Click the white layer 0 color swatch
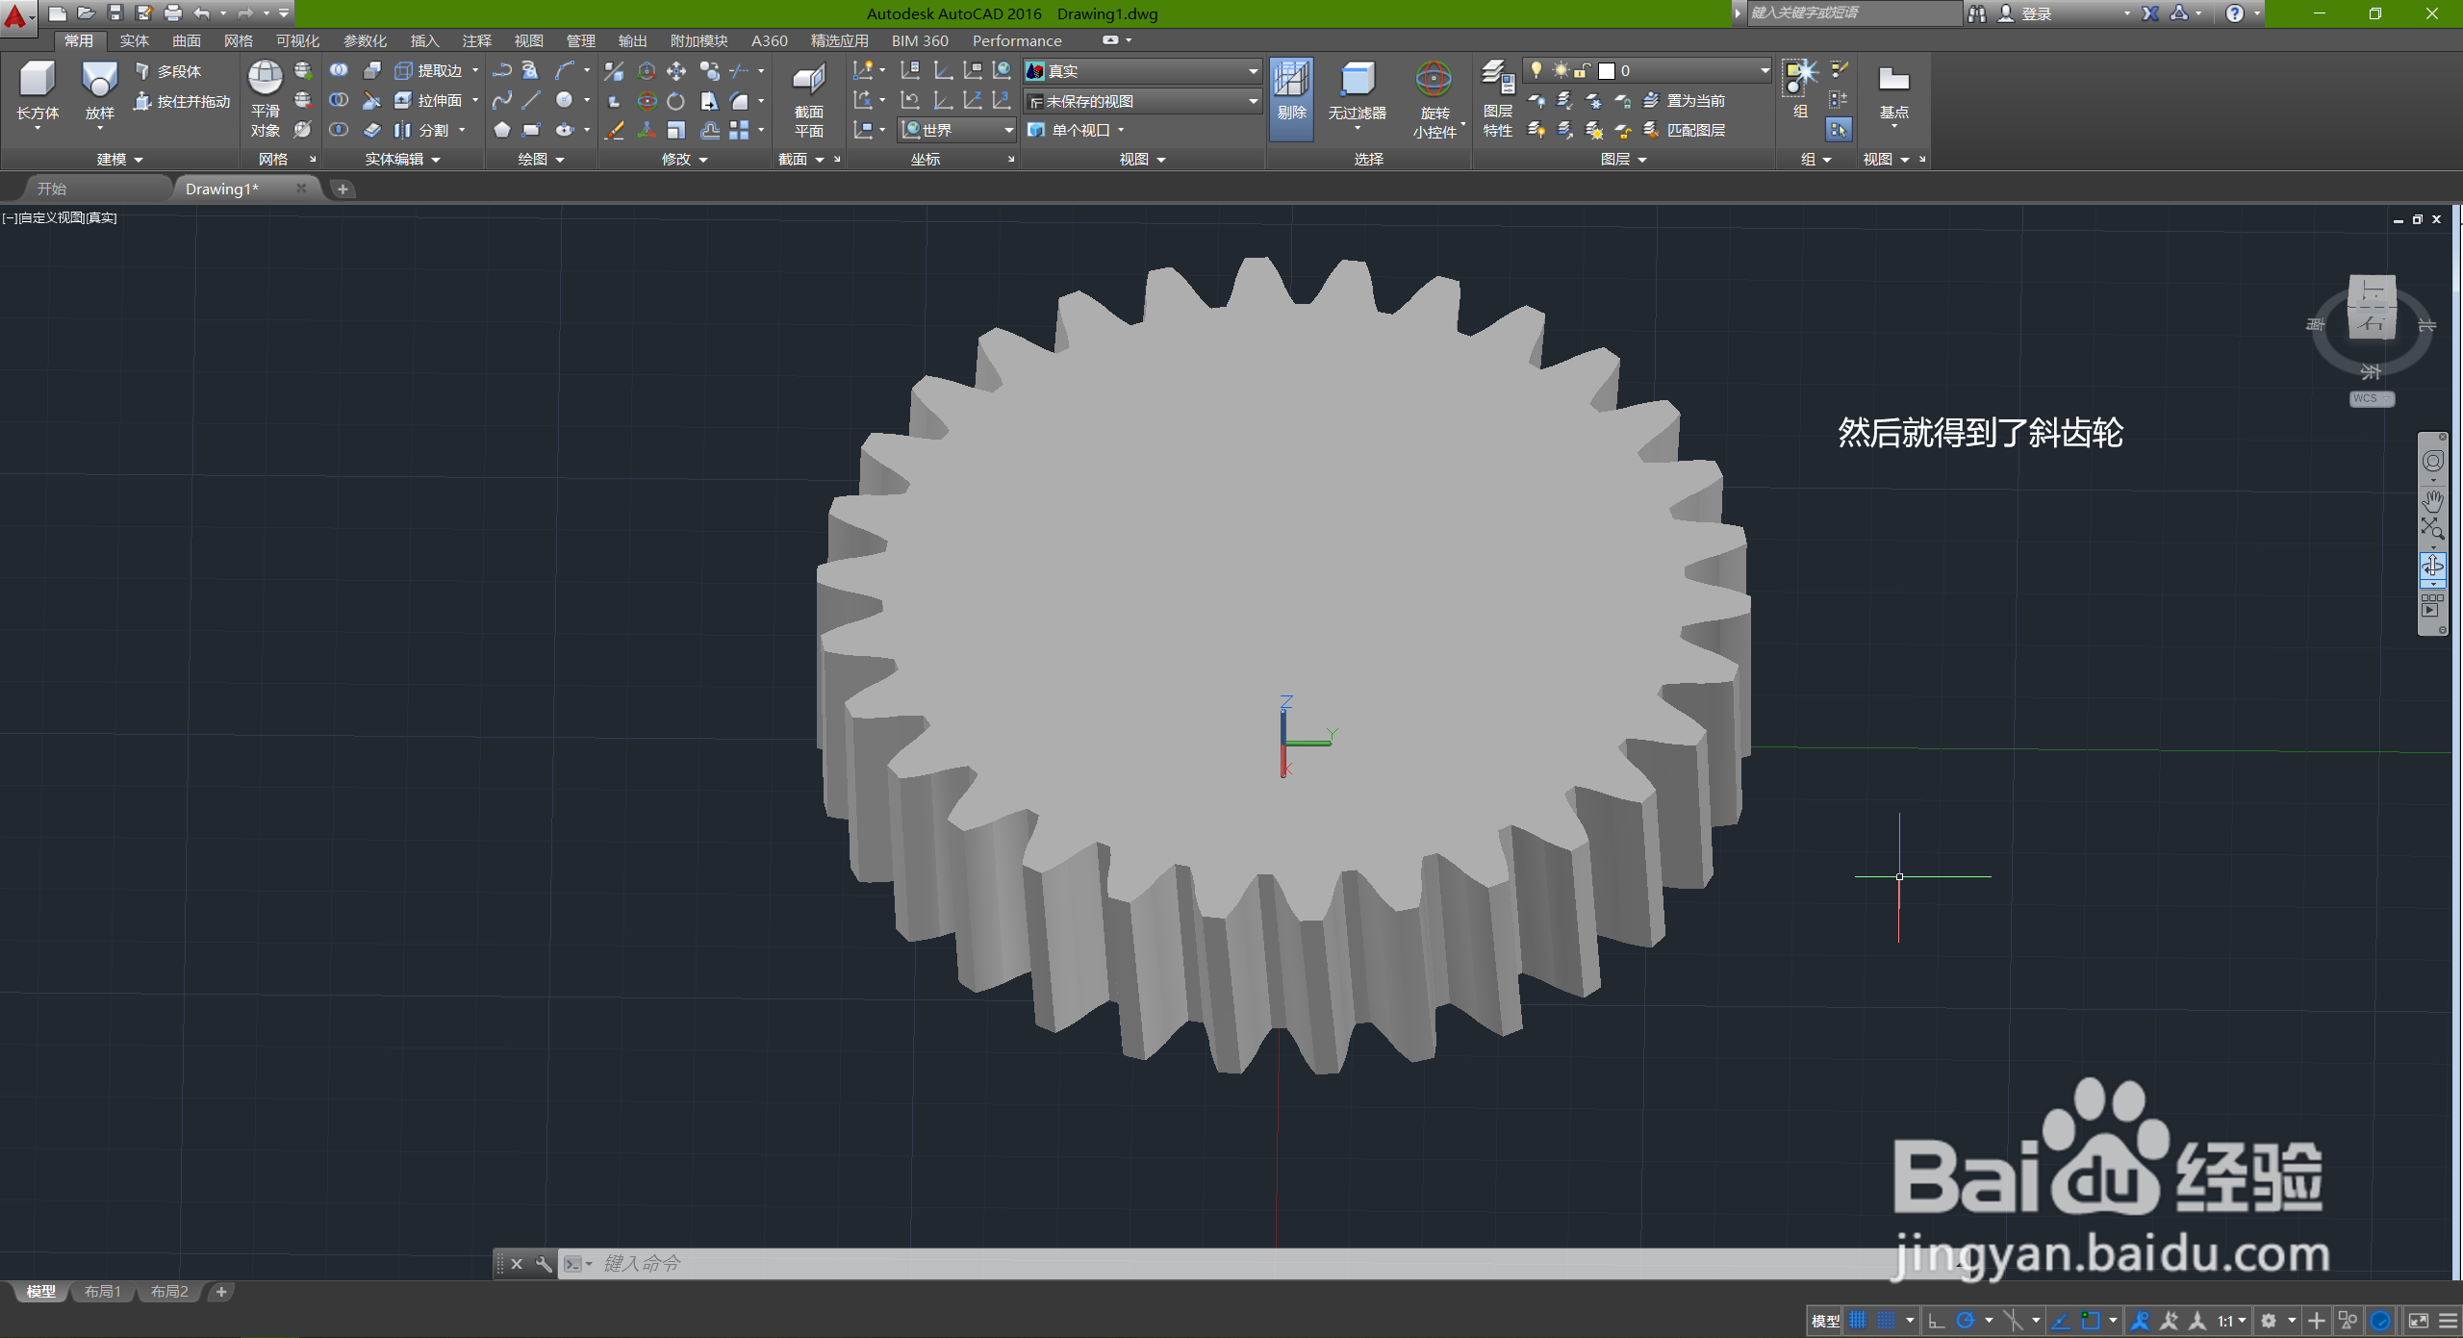The image size is (2463, 1338). point(1606,71)
